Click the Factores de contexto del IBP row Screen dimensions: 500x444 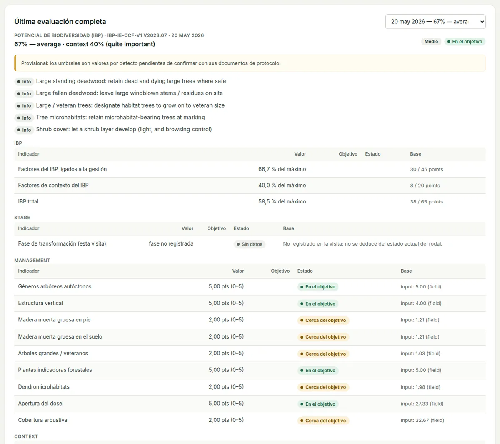pyautogui.click(x=250, y=186)
